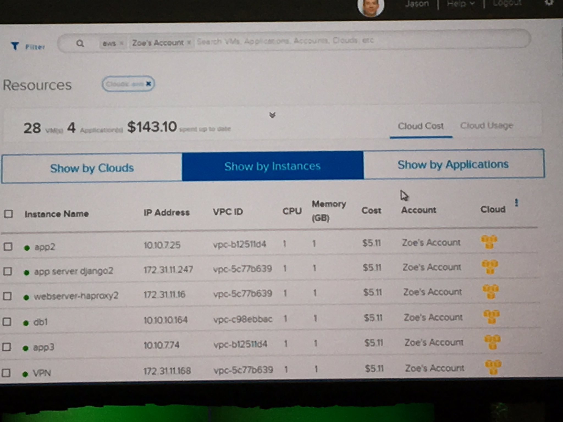Image resolution: width=563 pixels, height=422 pixels.
Task: Select the Cloud Cost tab
Action: [x=421, y=126]
